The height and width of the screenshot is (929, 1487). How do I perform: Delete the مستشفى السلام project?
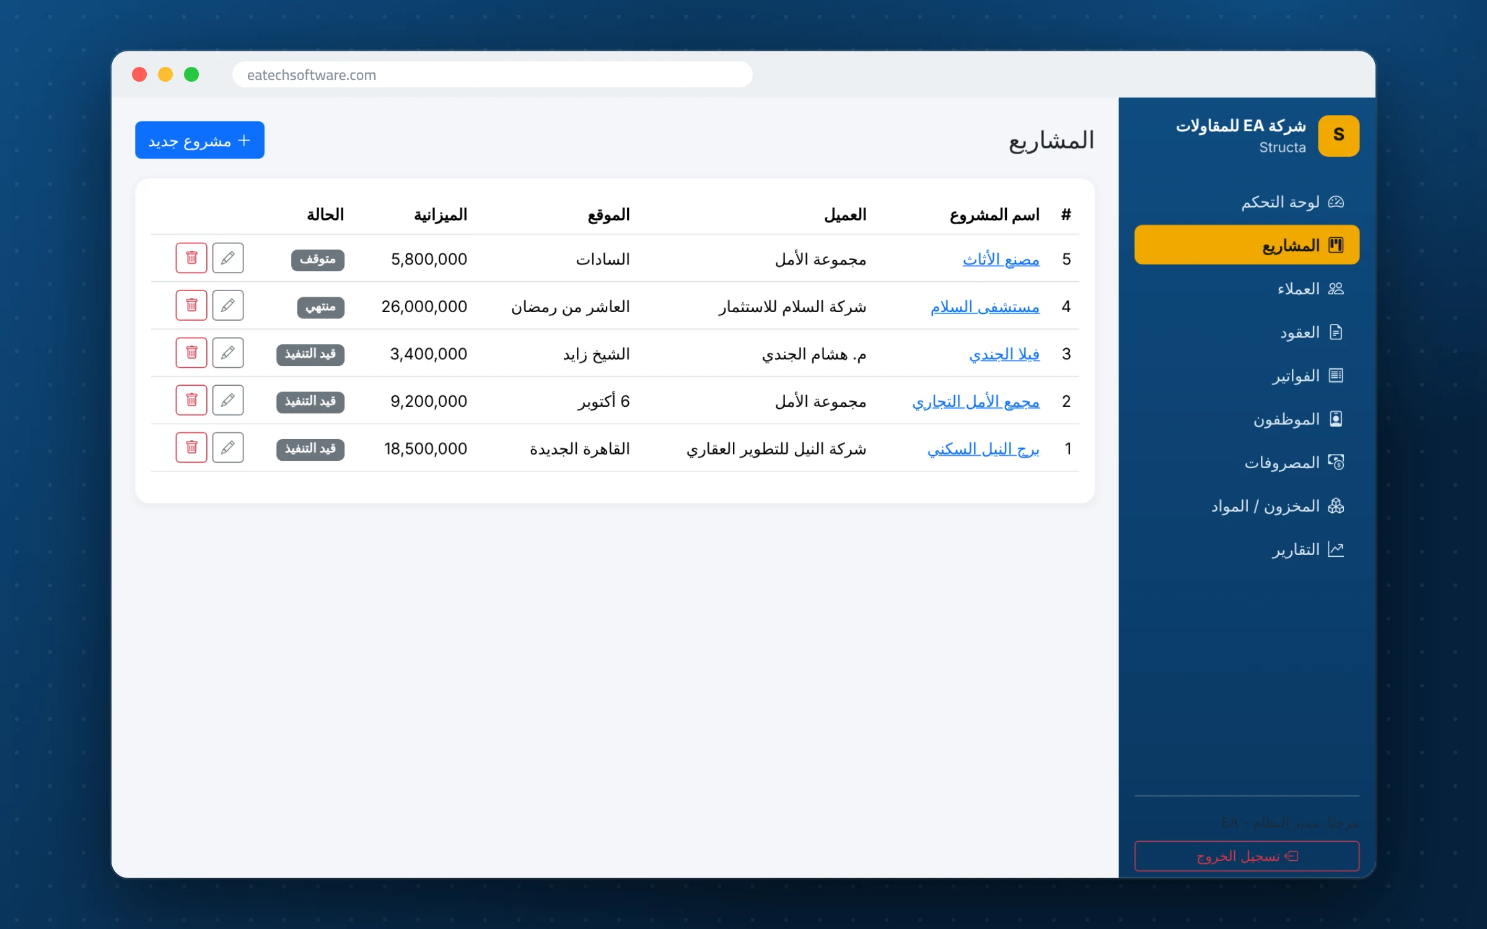click(191, 305)
